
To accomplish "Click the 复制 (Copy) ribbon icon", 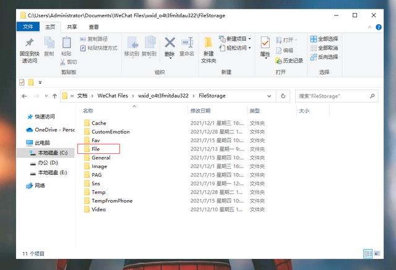I will pos(49,44).
